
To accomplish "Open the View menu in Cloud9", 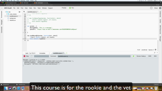I will coord(26,8).
